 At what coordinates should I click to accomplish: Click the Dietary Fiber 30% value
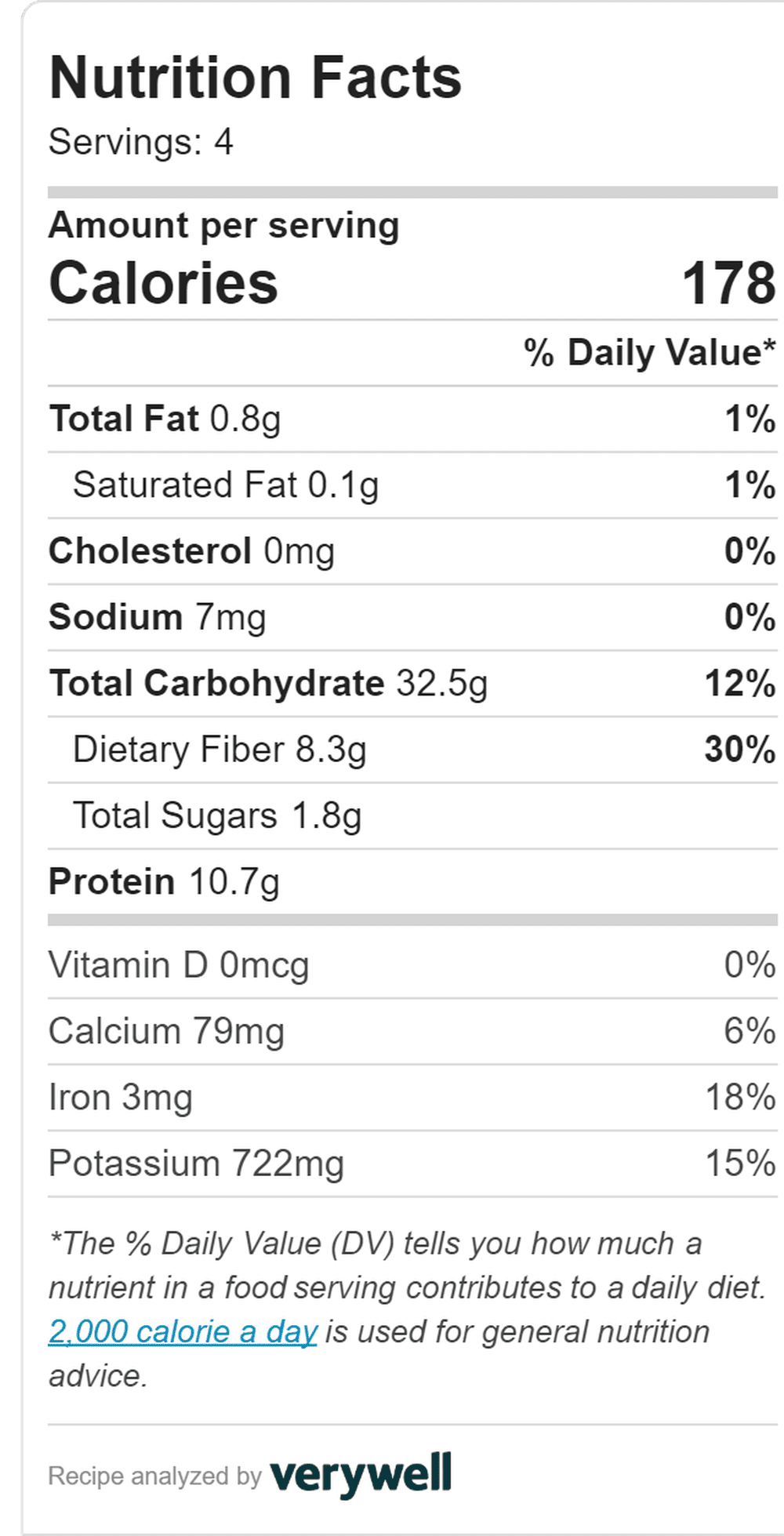[739, 749]
